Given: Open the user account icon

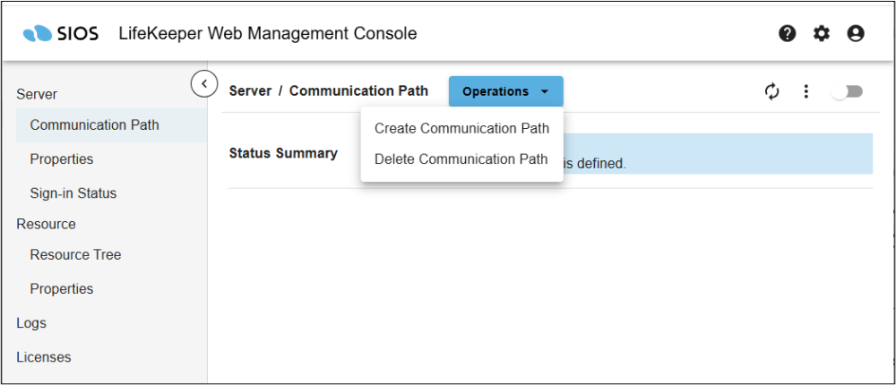Looking at the screenshot, I should [856, 34].
